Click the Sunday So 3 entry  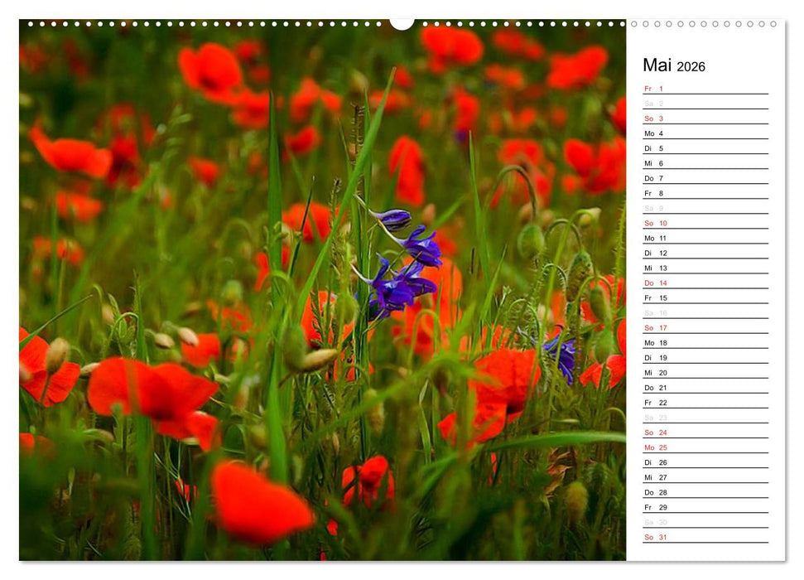tap(704, 118)
